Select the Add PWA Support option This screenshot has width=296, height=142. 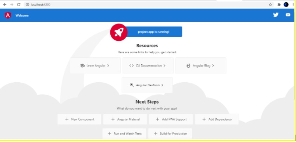(171, 119)
